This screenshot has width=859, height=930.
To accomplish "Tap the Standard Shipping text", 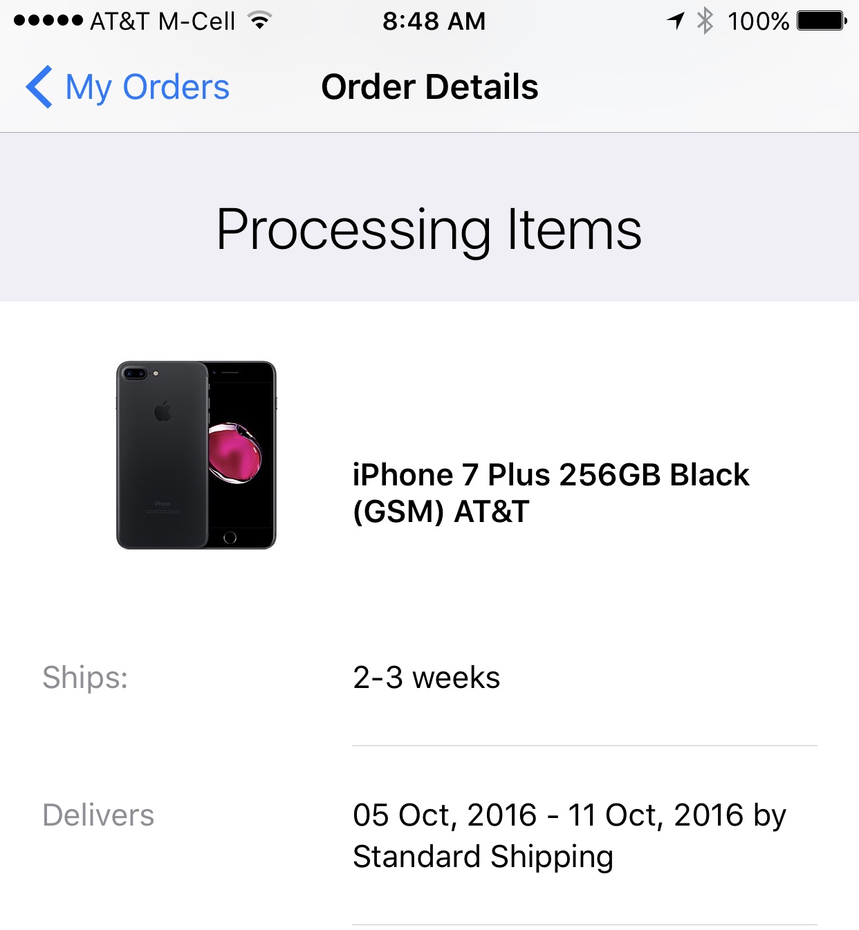I will coord(483,857).
